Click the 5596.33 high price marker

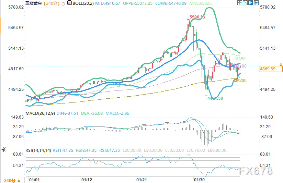pyautogui.click(x=197, y=17)
